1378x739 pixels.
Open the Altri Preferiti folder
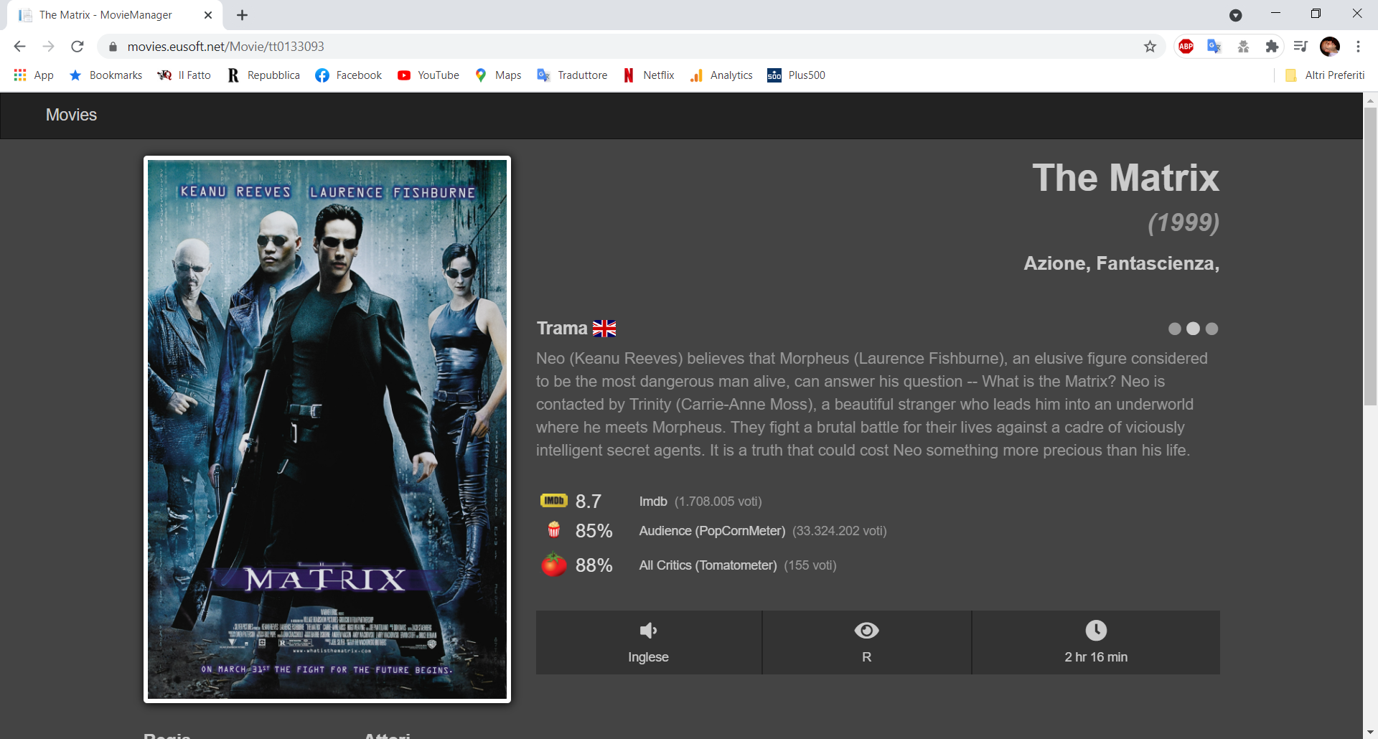click(x=1325, y=75)
